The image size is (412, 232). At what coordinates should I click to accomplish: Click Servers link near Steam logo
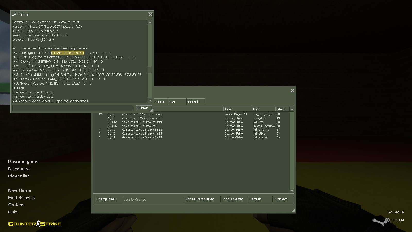click(395, 212)
